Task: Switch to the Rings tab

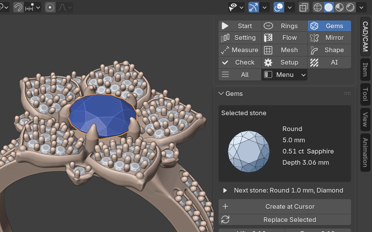Action: click(x=284, y=26)
